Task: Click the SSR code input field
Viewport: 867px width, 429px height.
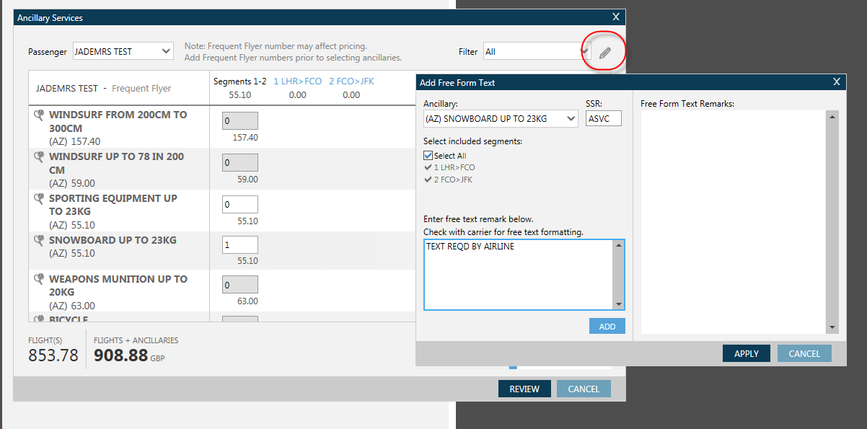Action: point(603,118)
